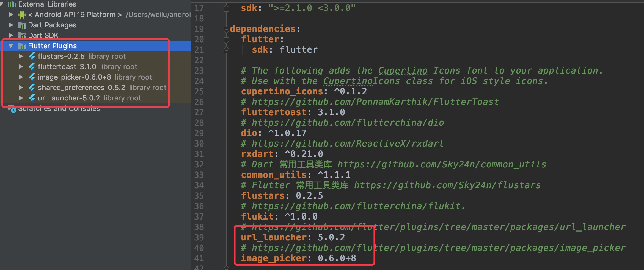Click the flukit key
The height and width of the screenshot is (270, 644).
[x=257, y=216]
